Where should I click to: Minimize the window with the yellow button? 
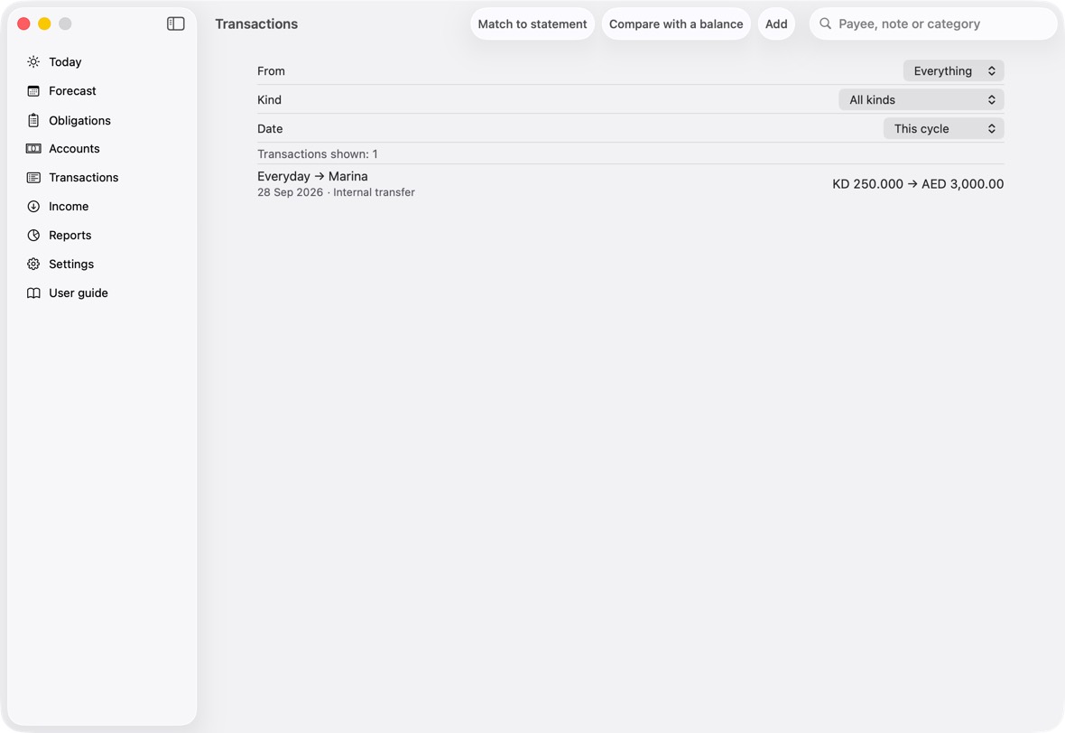[44, 23]
